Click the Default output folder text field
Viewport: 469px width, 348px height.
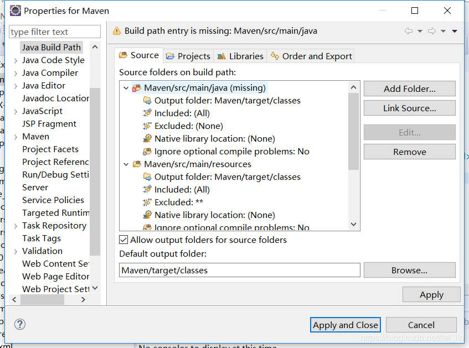point(240,271)
